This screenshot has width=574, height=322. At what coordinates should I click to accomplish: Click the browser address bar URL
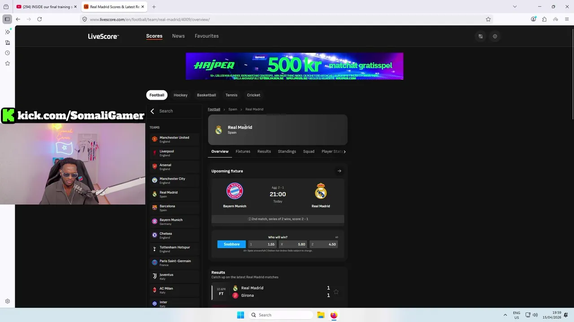point(150,19)
